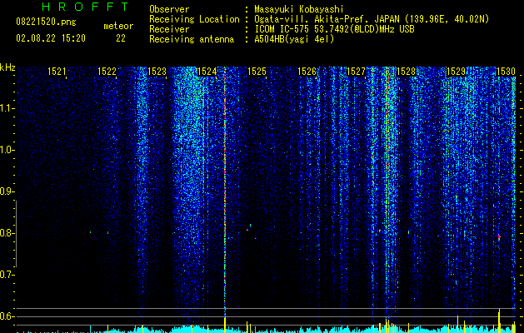Click the ICOM IC-575 receiver text
This screenshot has width=524, height=333.
(334, 29)
